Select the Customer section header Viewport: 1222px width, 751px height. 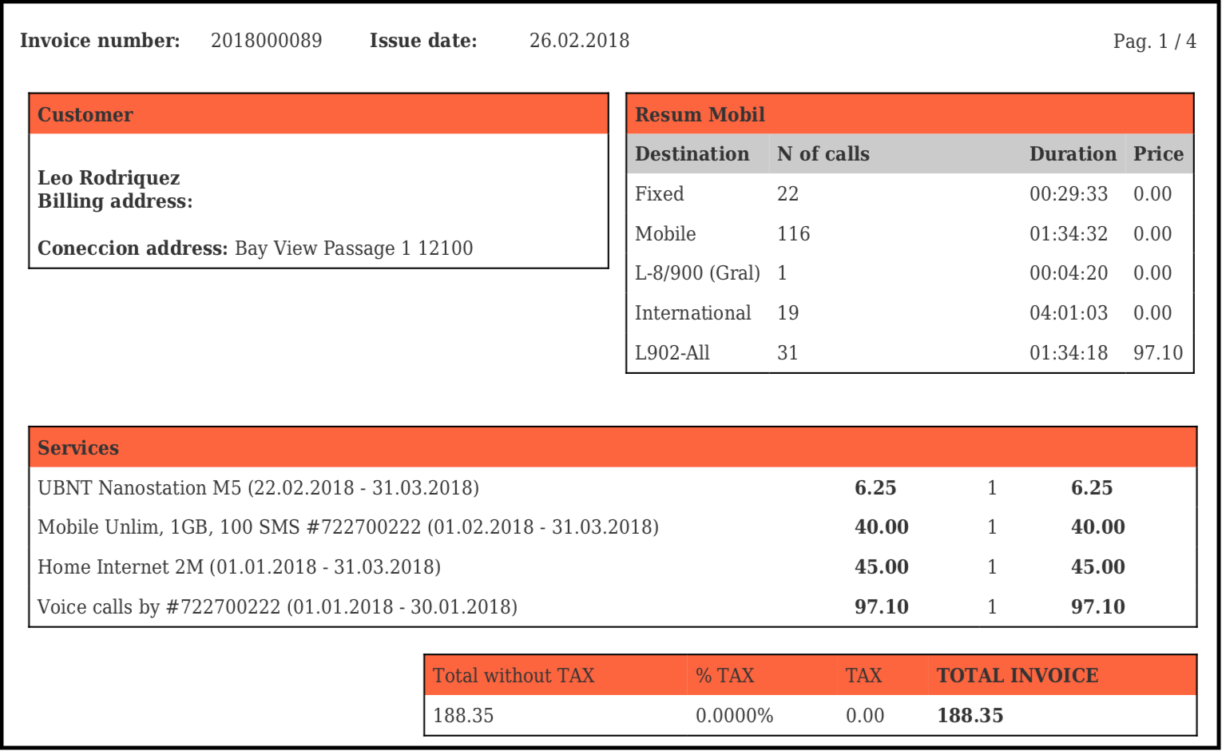(85, 115)
